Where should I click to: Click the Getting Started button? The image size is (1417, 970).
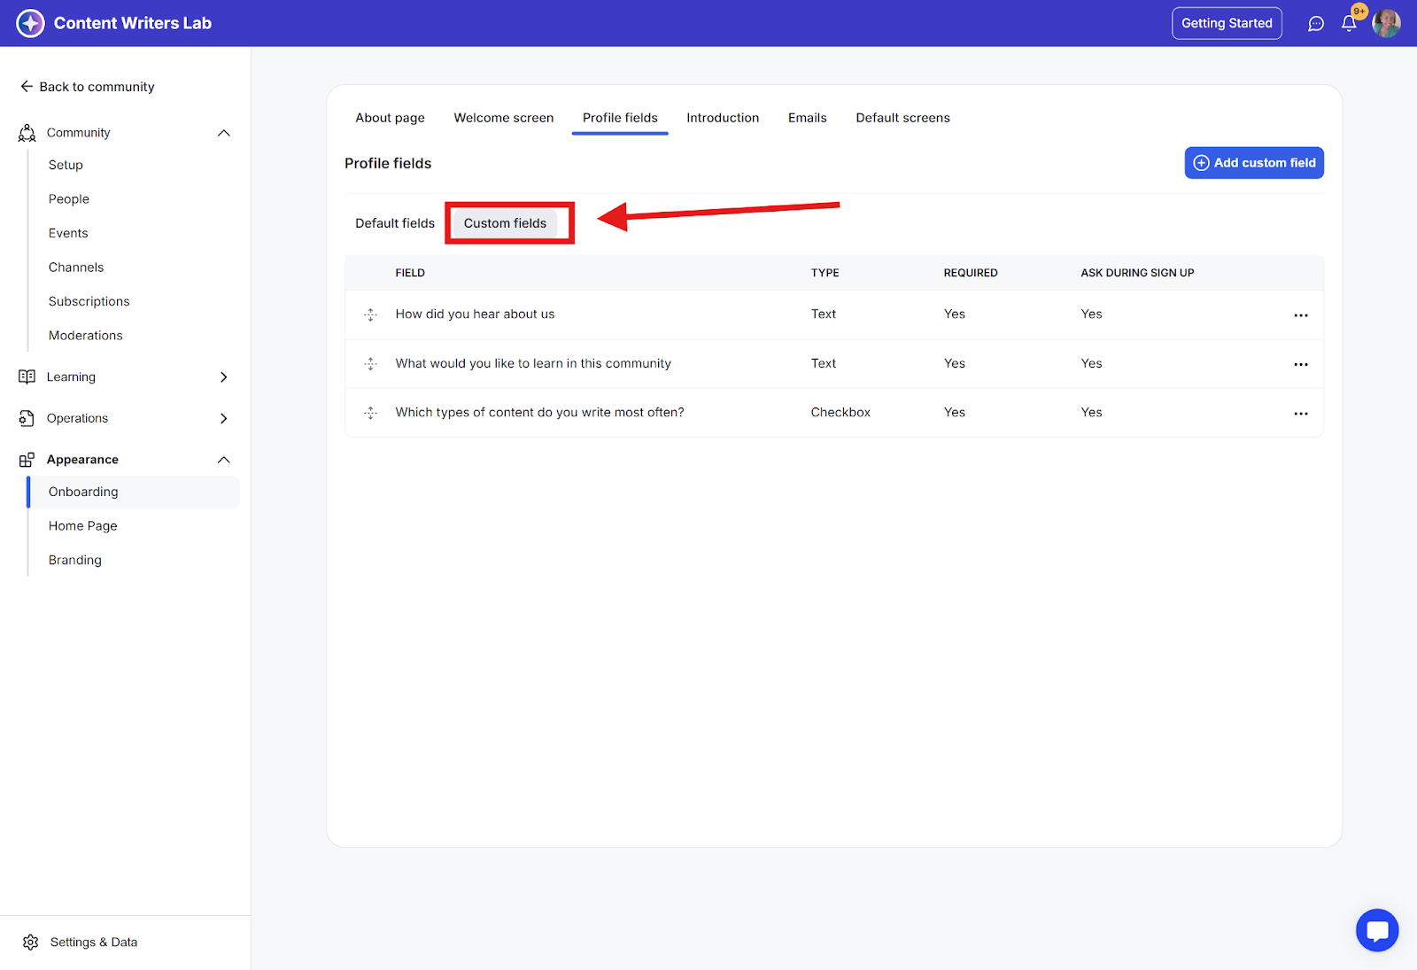(x=1226, y=23)
